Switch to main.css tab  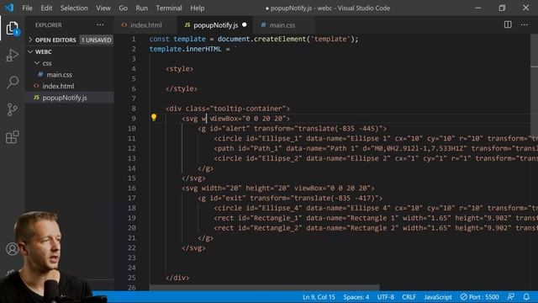coord(282,25)
